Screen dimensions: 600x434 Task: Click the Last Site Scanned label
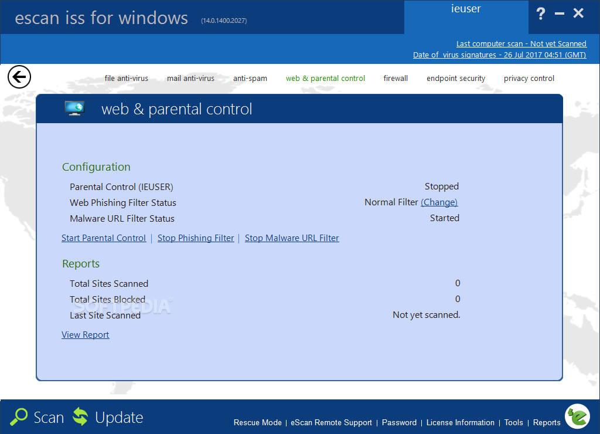point(105,316)
